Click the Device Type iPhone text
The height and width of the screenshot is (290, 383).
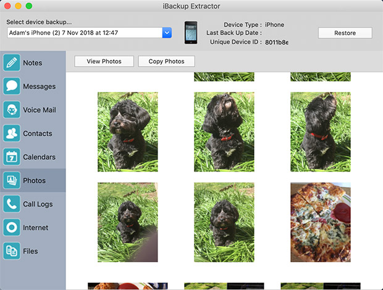pos(274,25)
